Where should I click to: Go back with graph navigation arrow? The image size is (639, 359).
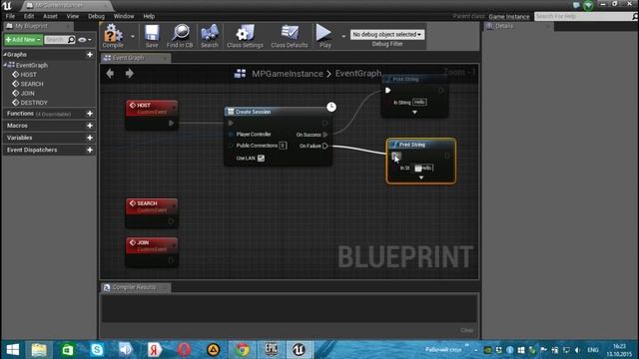tap(110, 73)
